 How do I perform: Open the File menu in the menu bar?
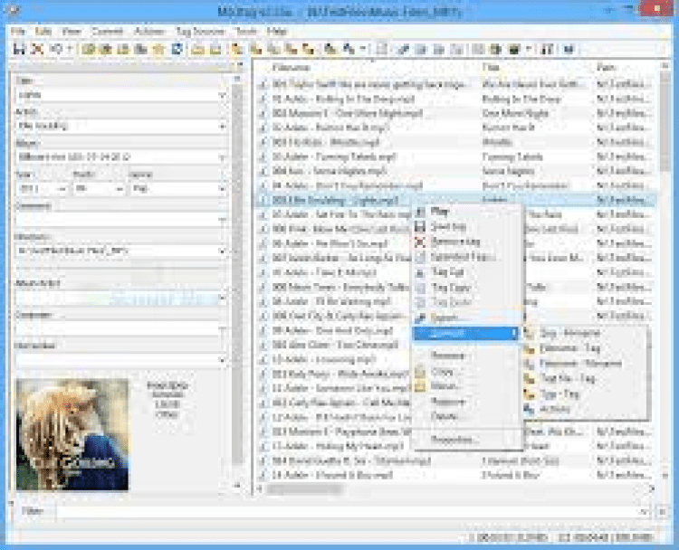[19, 31]
